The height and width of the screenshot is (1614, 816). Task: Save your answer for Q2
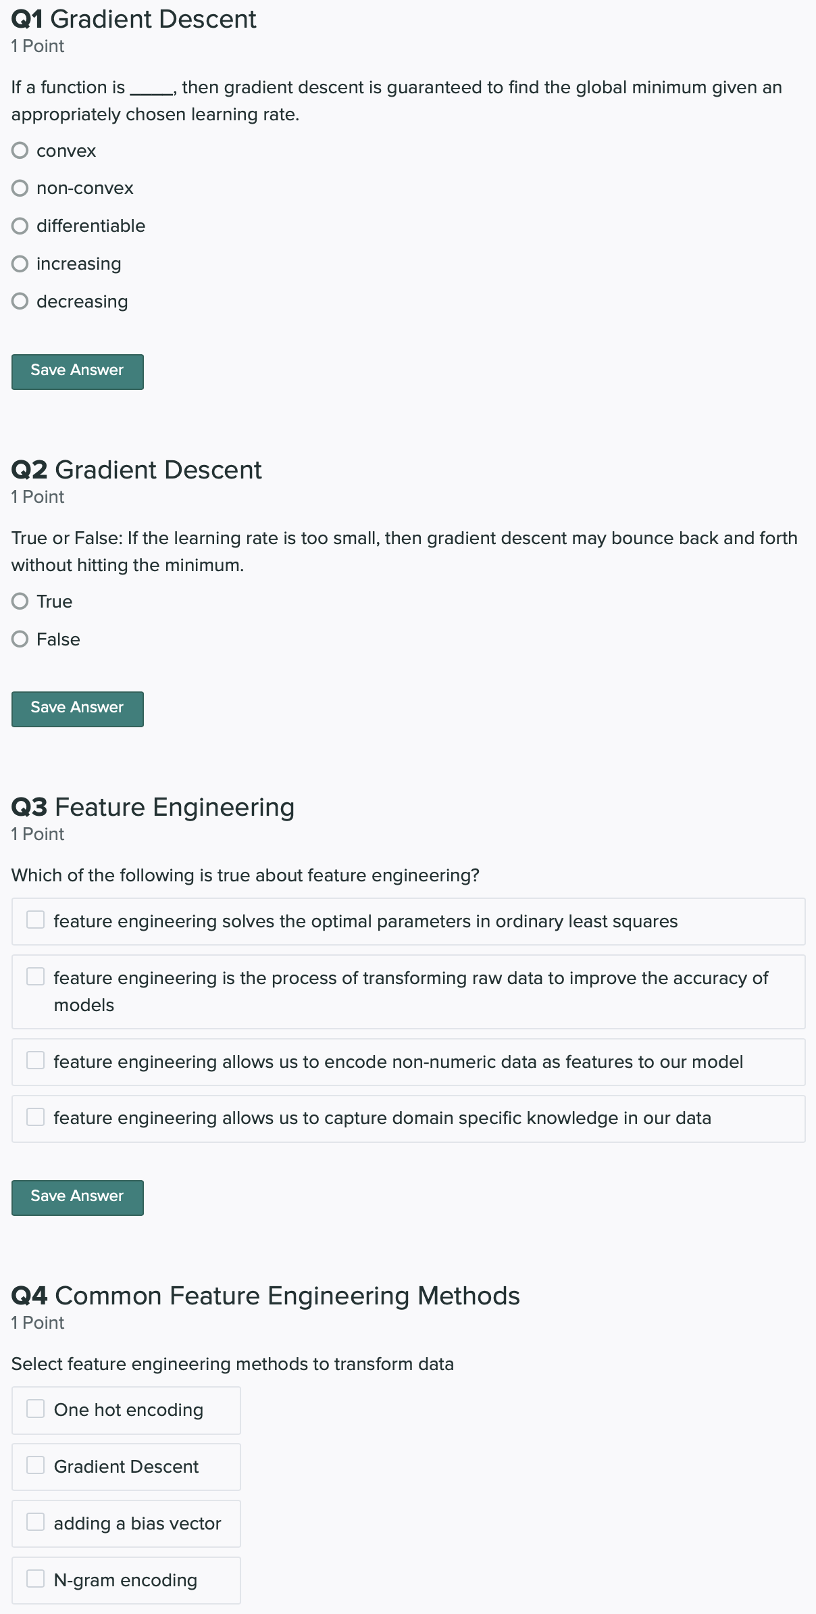(x=77, y=709)
